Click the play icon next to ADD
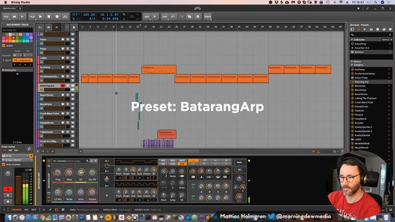 [x=155, y=17]
